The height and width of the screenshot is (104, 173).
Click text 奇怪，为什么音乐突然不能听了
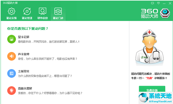[x=36, y=59]
